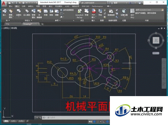Switch to Layout1 (布局1) tab

click(x=13, y=121)
